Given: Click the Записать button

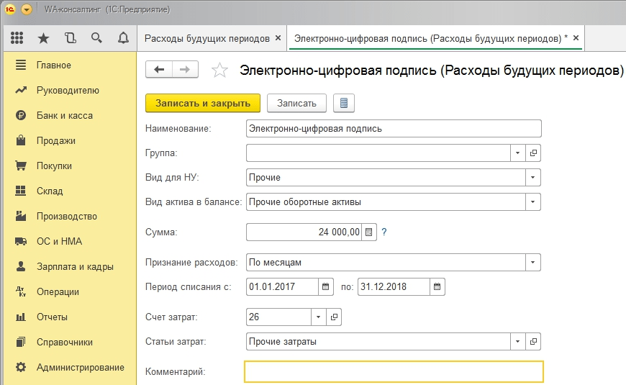Looking at the screenshot, I should tap(296, 103).
